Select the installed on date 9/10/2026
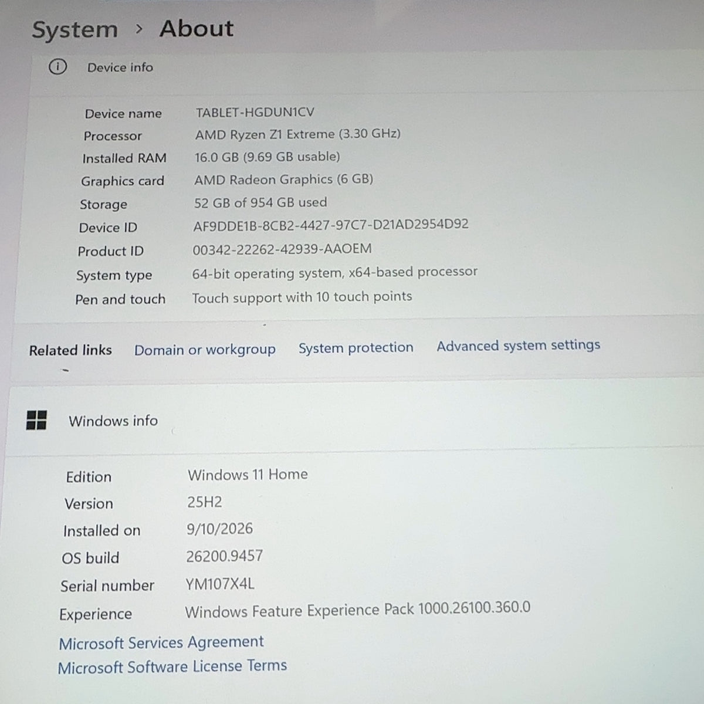 click(x=219, y=529)
